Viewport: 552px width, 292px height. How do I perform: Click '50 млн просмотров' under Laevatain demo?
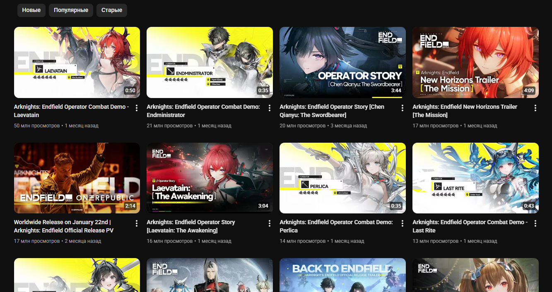(37, 125)
